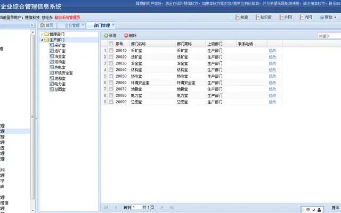341x213 pixels.
Task: Check the box for row 20040 结构室
Action: 111,70
